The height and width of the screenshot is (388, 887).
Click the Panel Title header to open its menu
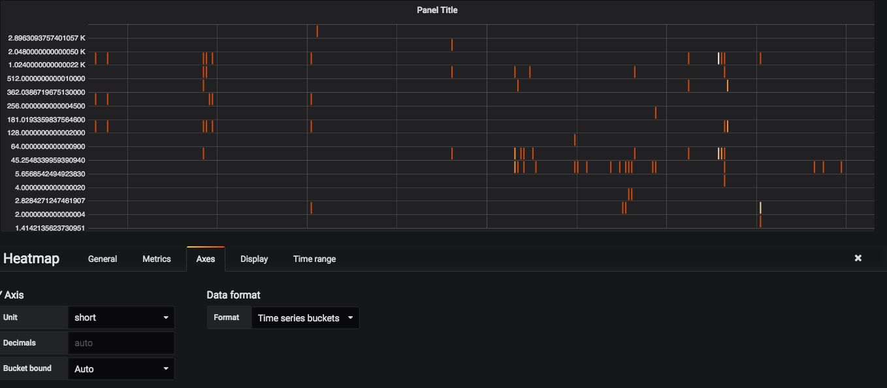click(437, 10)
